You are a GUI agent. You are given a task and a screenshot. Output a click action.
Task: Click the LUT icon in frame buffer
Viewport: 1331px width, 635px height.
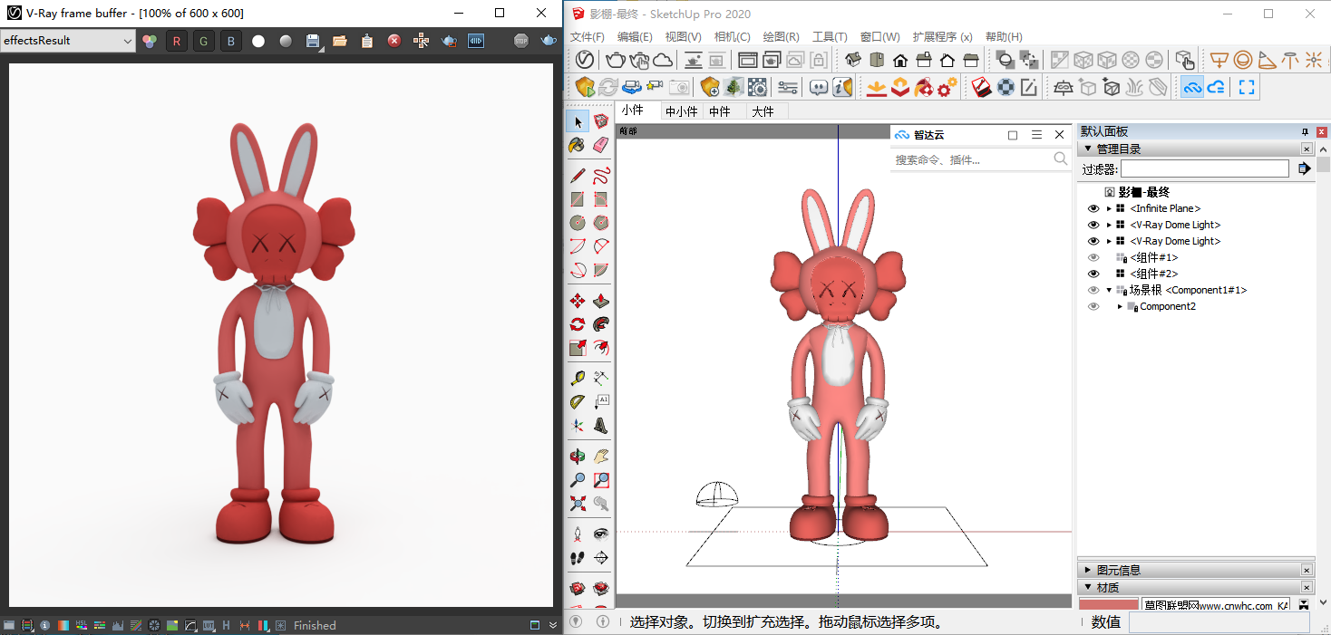(208, 625)
